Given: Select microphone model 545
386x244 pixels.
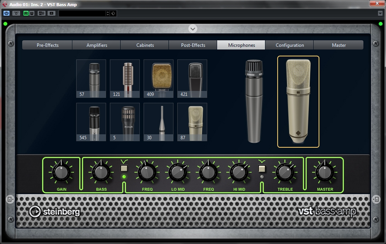Looking at the screenshot, I should (91, 122).
